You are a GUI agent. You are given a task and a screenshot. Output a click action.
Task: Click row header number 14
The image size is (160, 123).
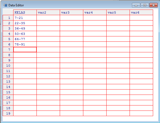tap(8, 87)
